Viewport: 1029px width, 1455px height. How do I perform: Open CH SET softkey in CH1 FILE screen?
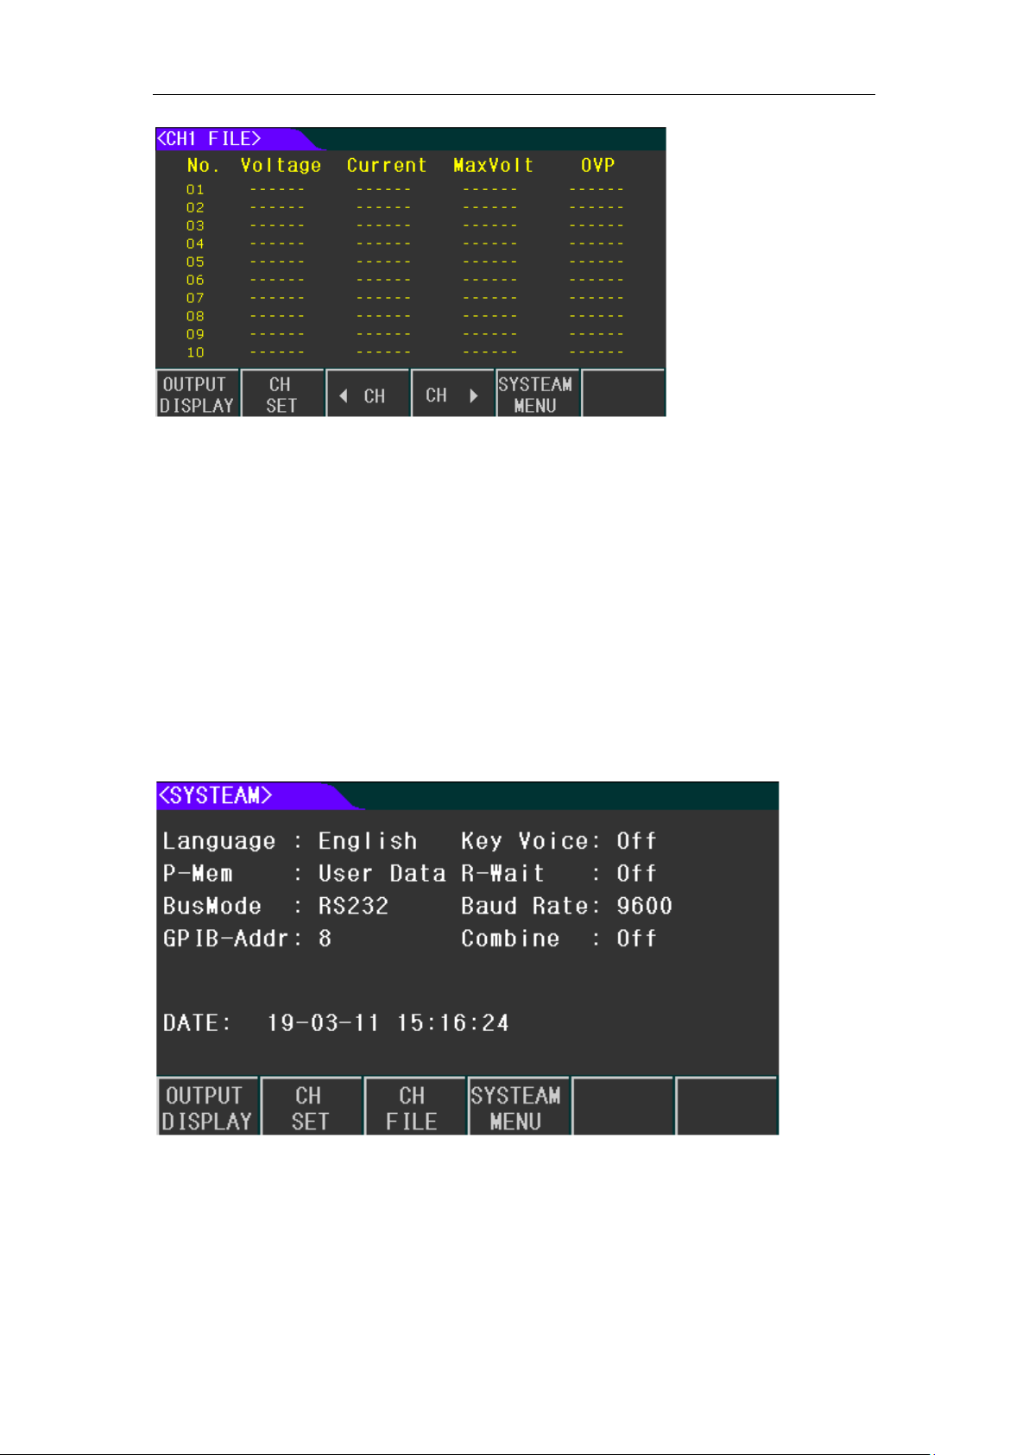pyautogui.click(x=282, y=395)
